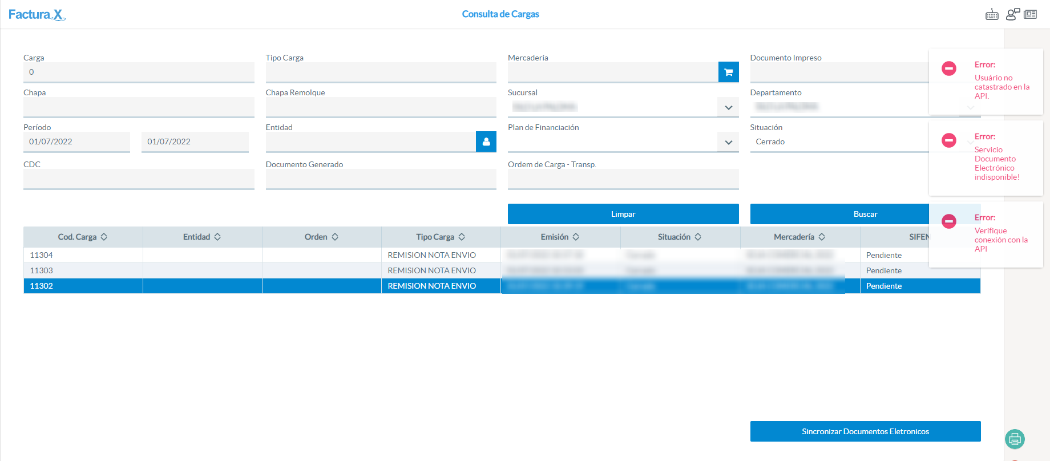Viewport: 1050px width, 461px height.
Task: Open Entidad lookup via person icon
Action: (x=486, y=141)
